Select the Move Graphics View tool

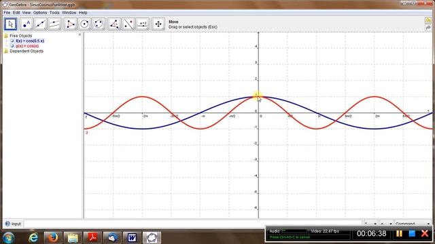coord(158,24)
